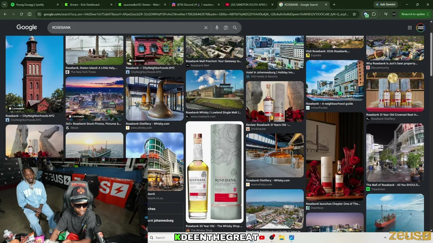This screenshot has width=433, height=243.
Task: Click Relaunch to update Chrome
Action: [413, 14]
